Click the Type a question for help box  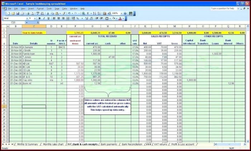(223, 9)
